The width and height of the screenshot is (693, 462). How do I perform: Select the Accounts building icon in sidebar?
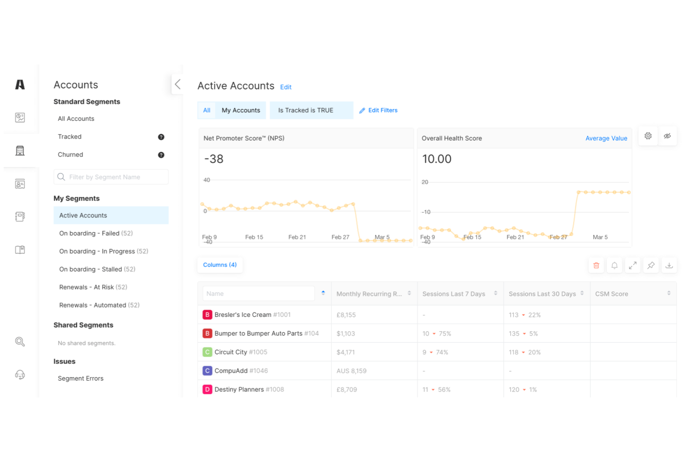point(20,150)
